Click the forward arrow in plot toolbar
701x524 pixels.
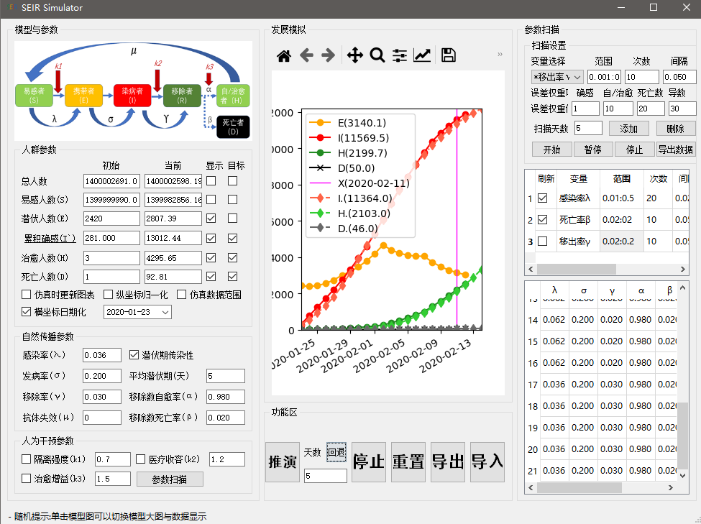click(x=328, y=55)
